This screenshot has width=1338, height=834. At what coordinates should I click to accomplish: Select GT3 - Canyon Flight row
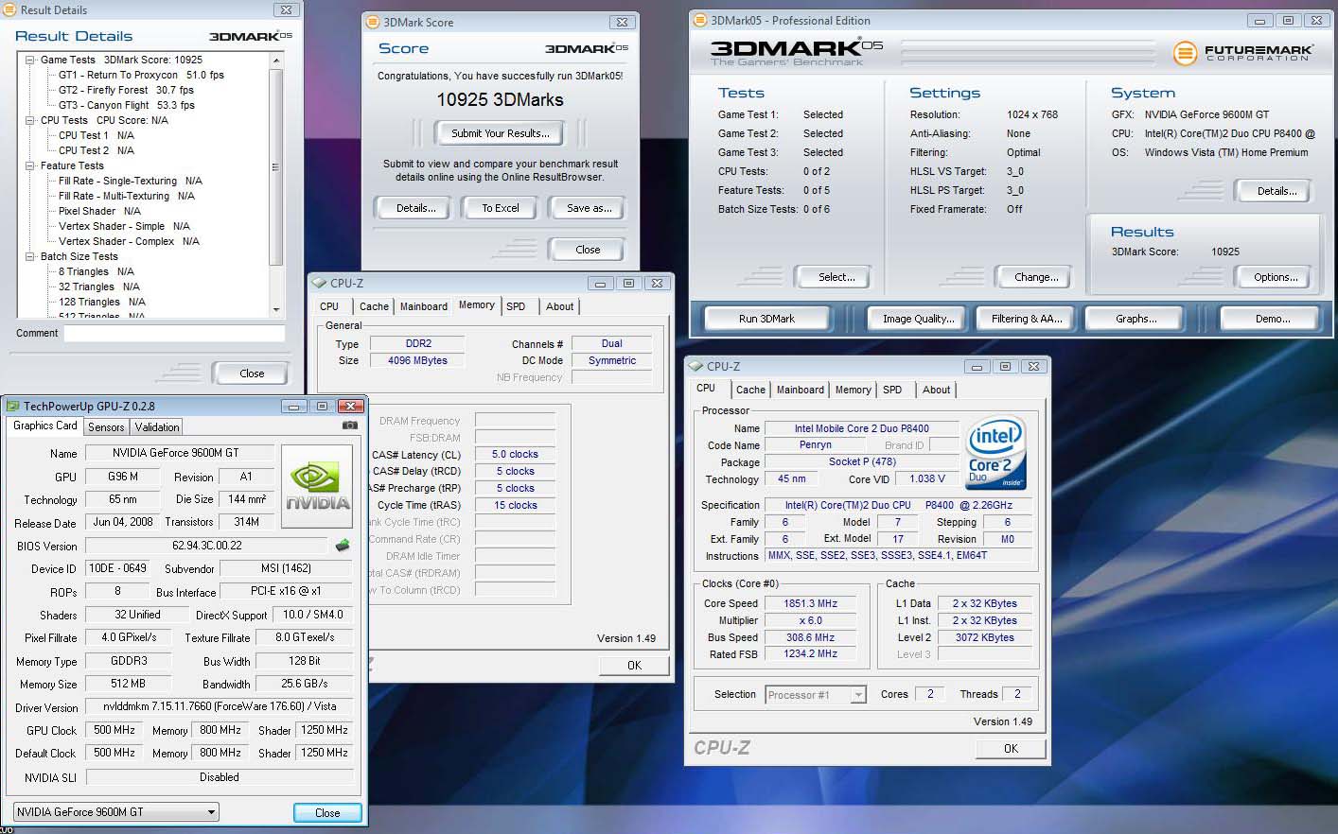126,105
